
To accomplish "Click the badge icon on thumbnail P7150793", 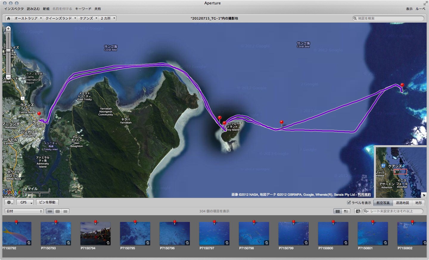I will 68,243.
